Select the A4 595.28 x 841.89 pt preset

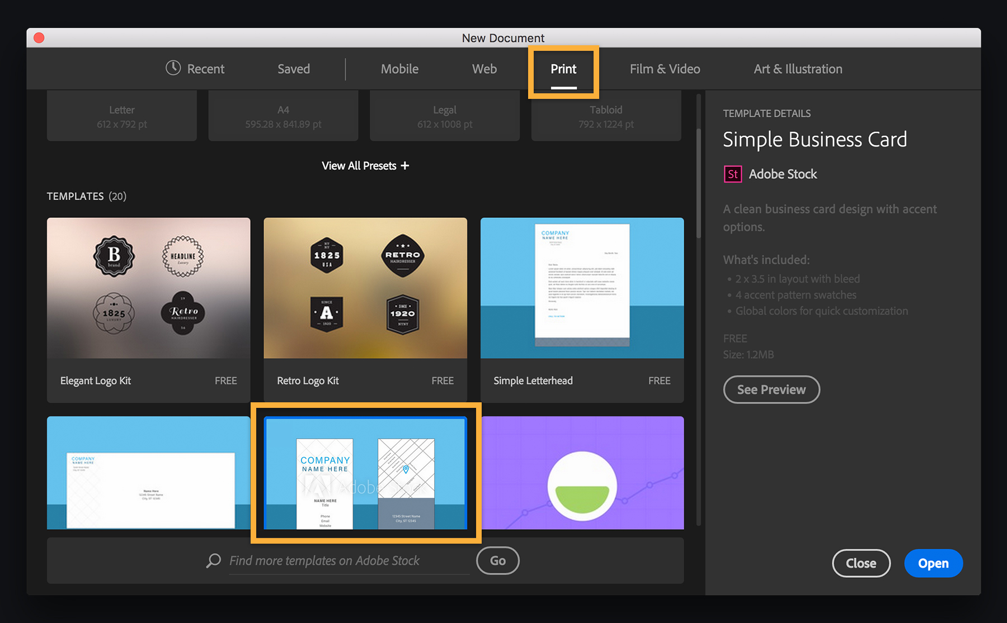(283, 116)
